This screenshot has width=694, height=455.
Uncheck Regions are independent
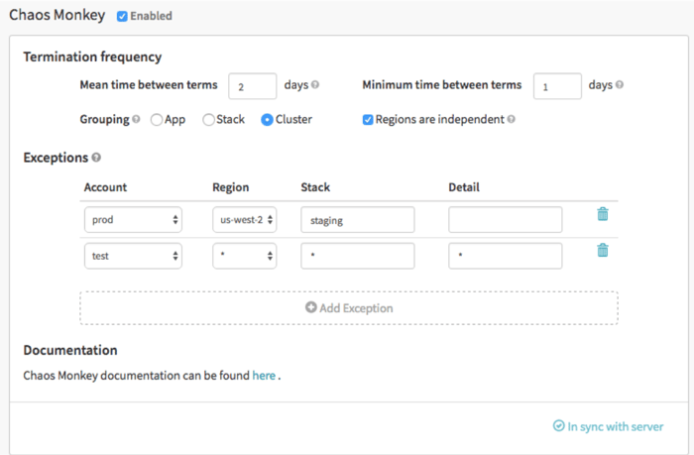368,120
